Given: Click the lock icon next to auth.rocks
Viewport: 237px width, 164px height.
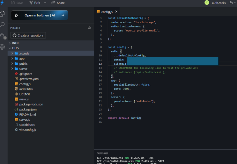Looking at the screenshot, I should tap(231, 3).
